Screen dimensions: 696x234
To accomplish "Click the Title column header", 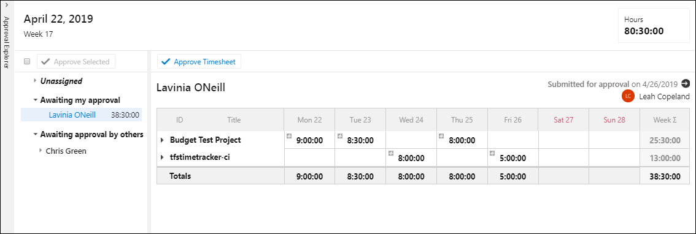I will point(234,119).
